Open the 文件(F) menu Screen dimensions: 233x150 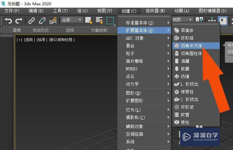coord(12,11)
